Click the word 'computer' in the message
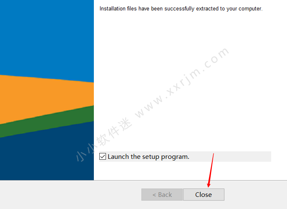The width and height of the screenshot is (287, 209). [250, 9]
